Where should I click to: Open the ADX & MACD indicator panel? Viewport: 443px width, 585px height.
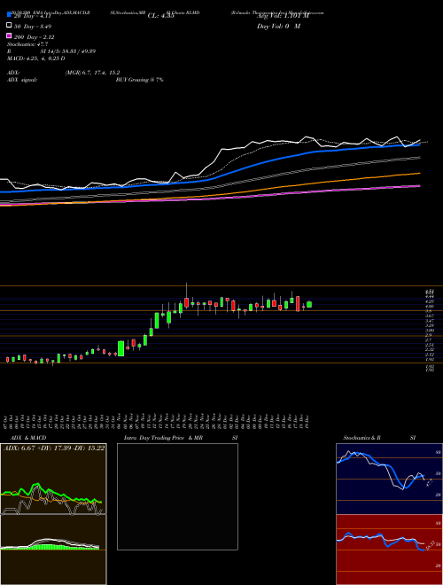coord(53,514)
